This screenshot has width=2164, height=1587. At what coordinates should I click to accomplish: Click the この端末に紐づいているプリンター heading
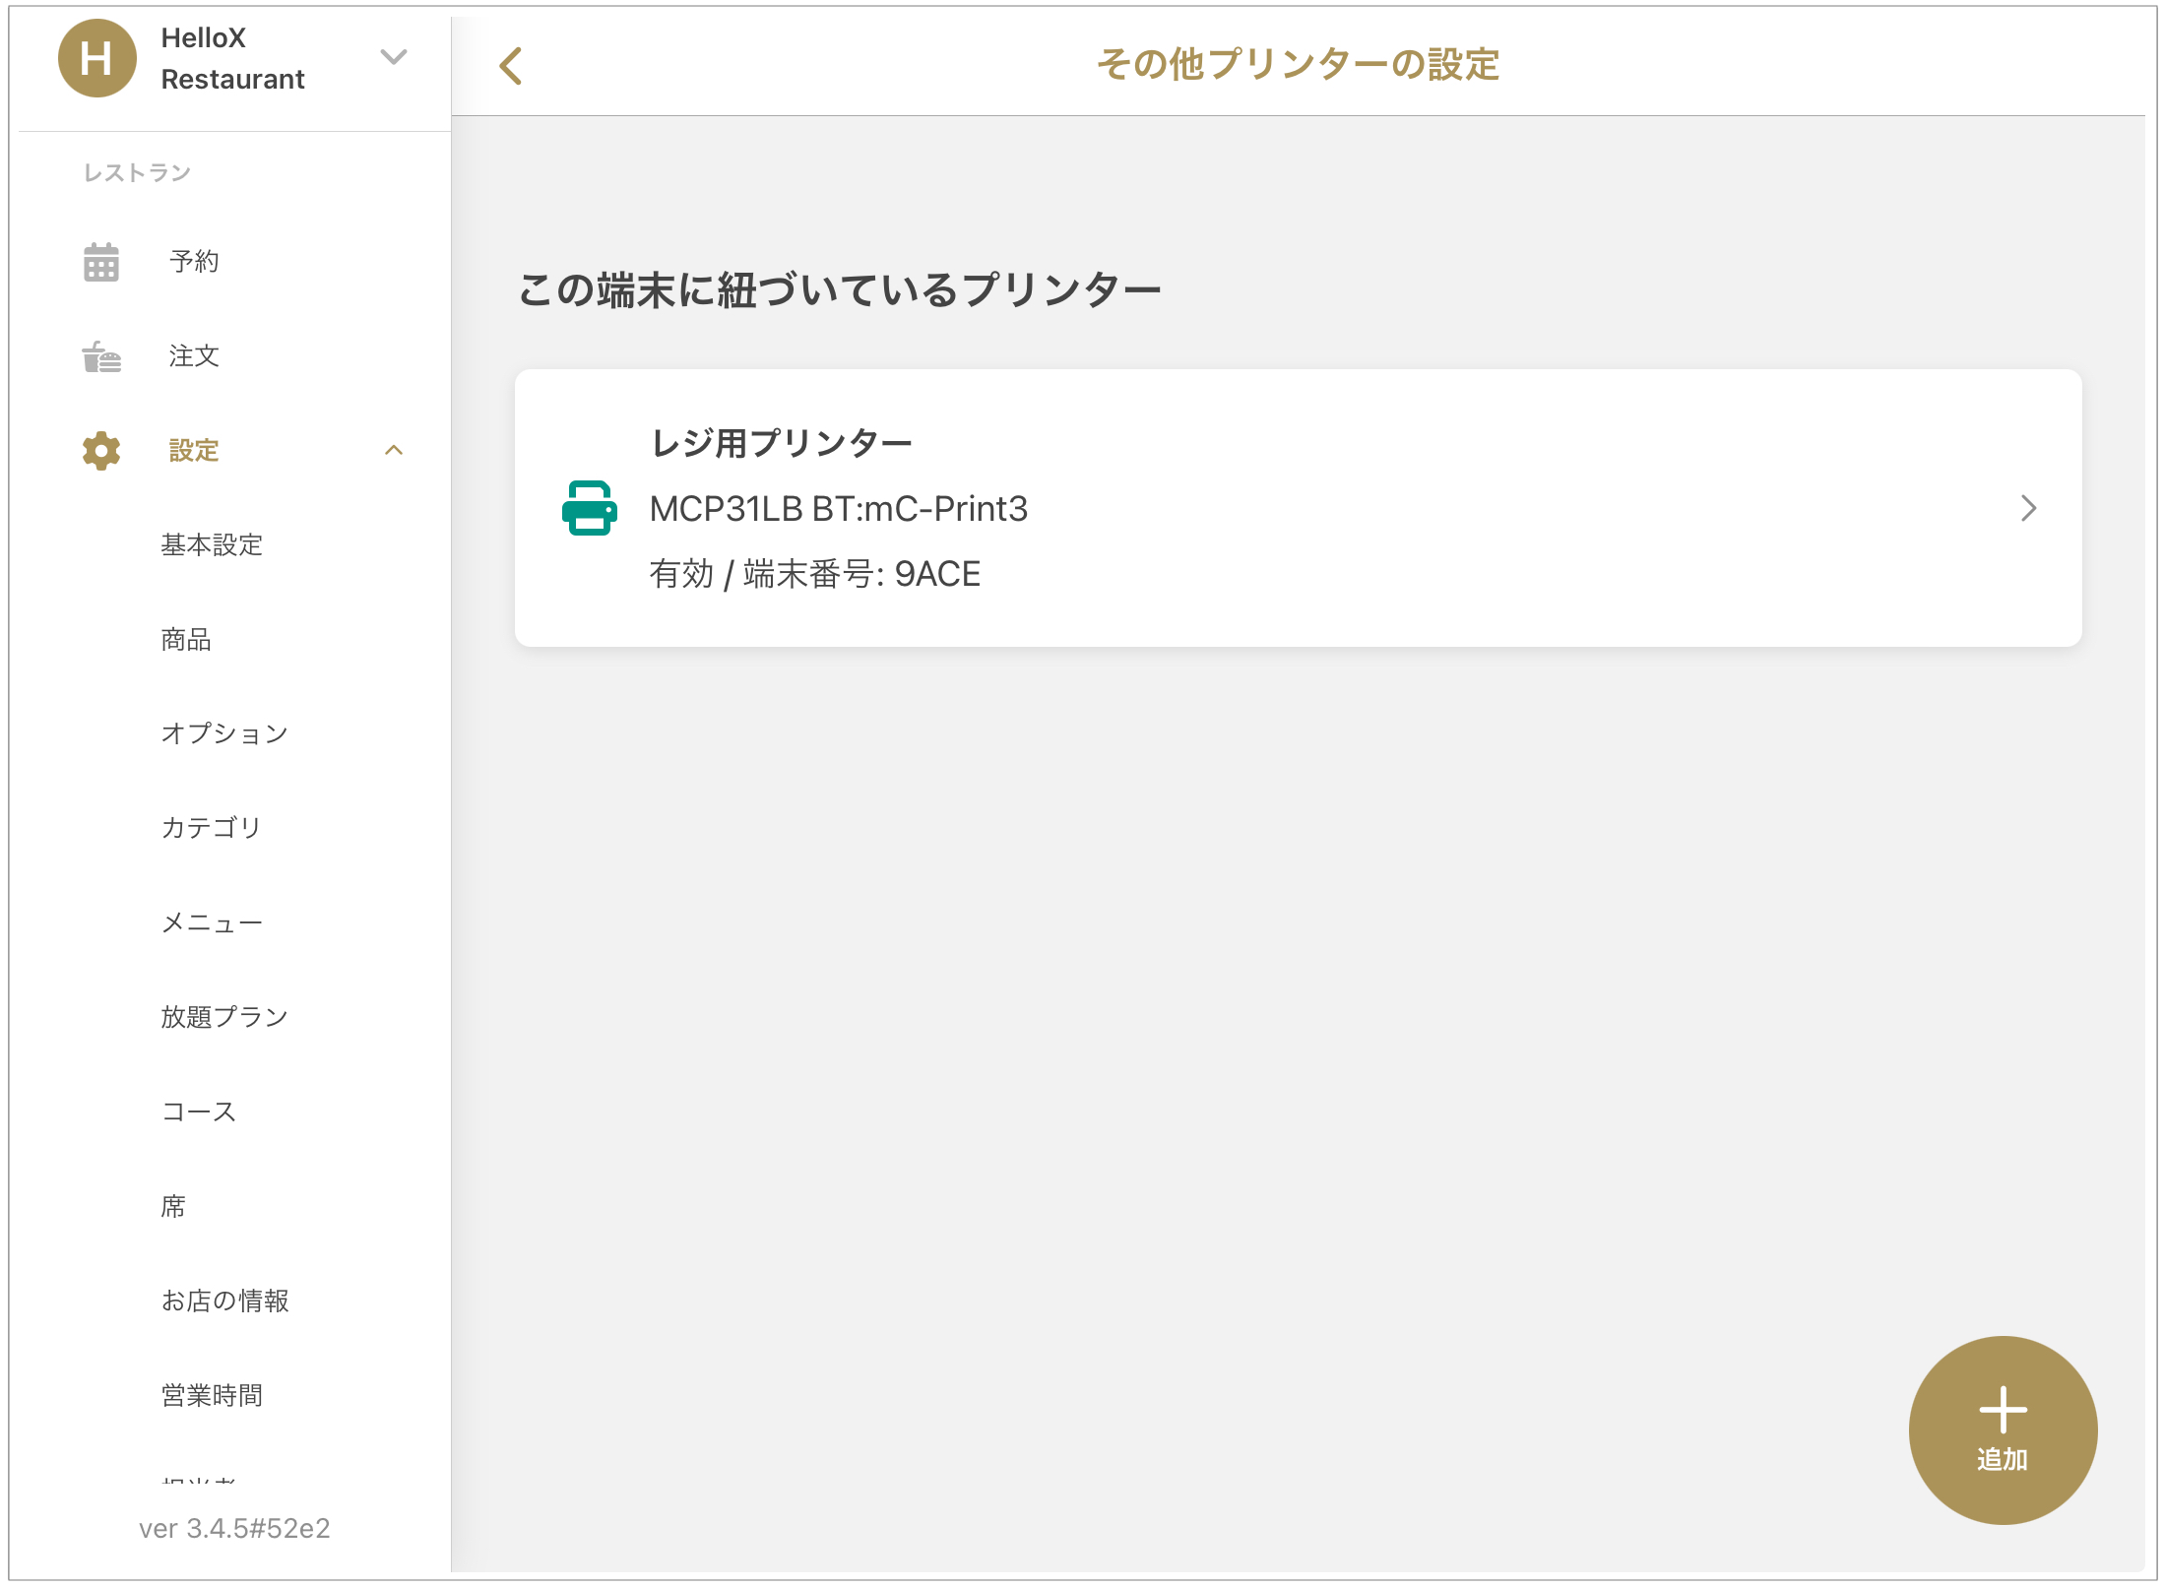pyautogui.click(x=840, y=290)
